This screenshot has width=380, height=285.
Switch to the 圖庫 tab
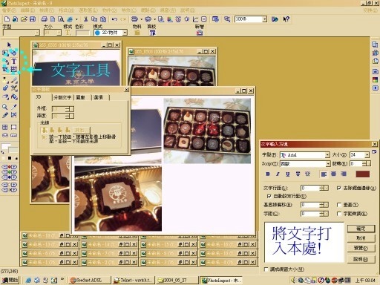81,97
